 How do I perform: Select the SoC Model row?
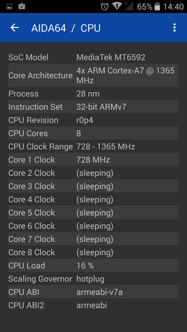tap(93, 57)
